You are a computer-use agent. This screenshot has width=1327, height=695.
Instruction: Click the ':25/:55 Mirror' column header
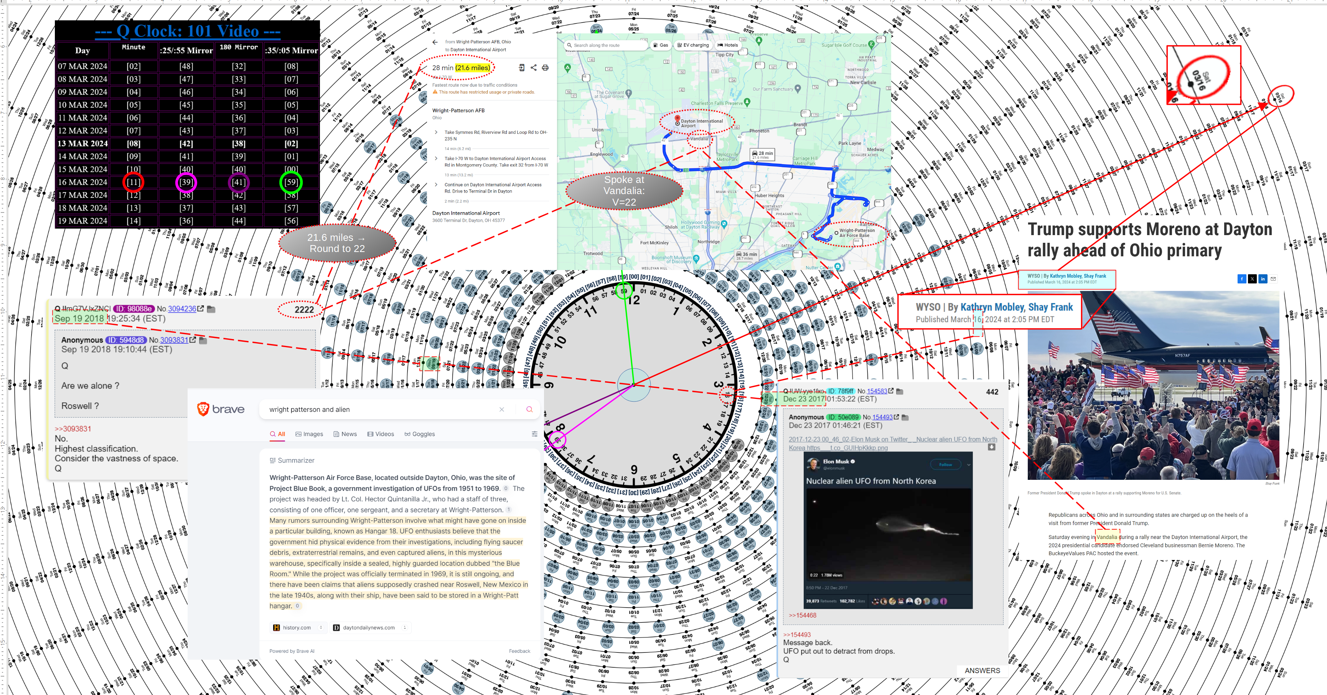tap(186, 51)
